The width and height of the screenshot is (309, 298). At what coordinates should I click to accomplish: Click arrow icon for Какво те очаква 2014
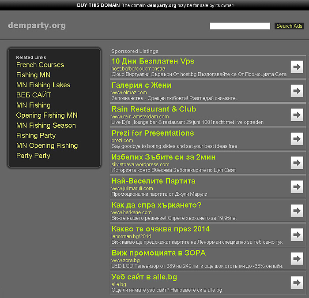point(297,235)
